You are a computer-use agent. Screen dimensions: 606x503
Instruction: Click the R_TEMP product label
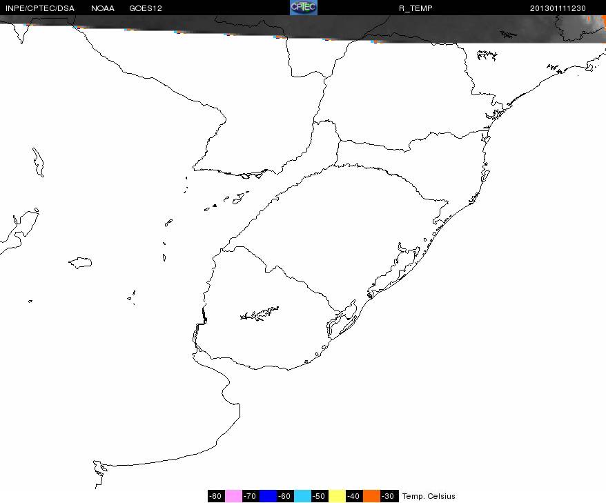pyautogui.click(x=416, y=8)
